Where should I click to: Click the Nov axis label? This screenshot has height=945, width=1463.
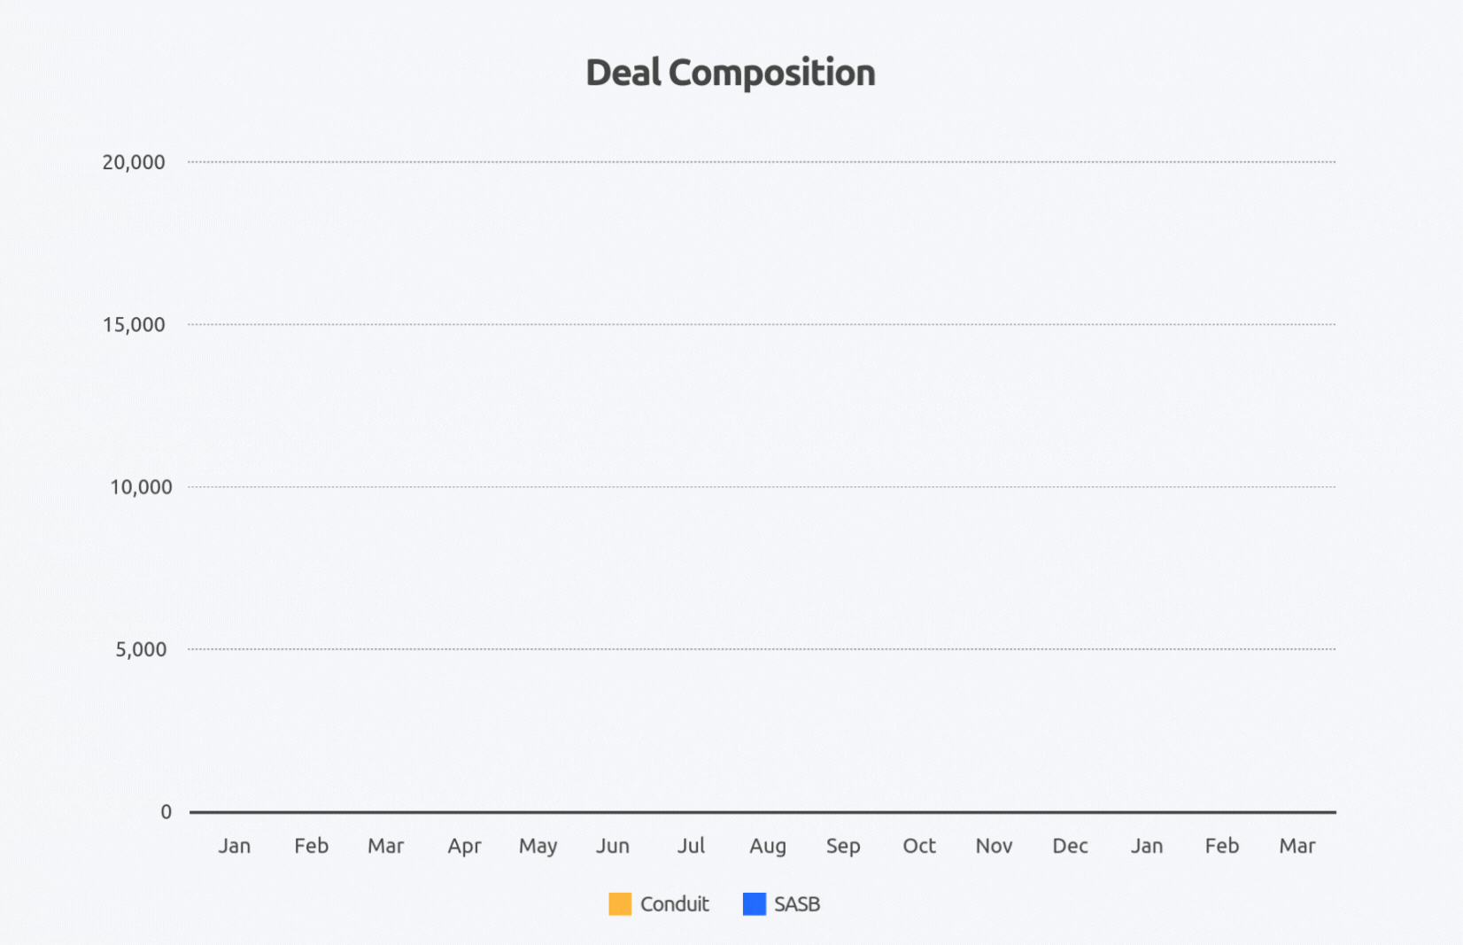(x=994, y=846)
